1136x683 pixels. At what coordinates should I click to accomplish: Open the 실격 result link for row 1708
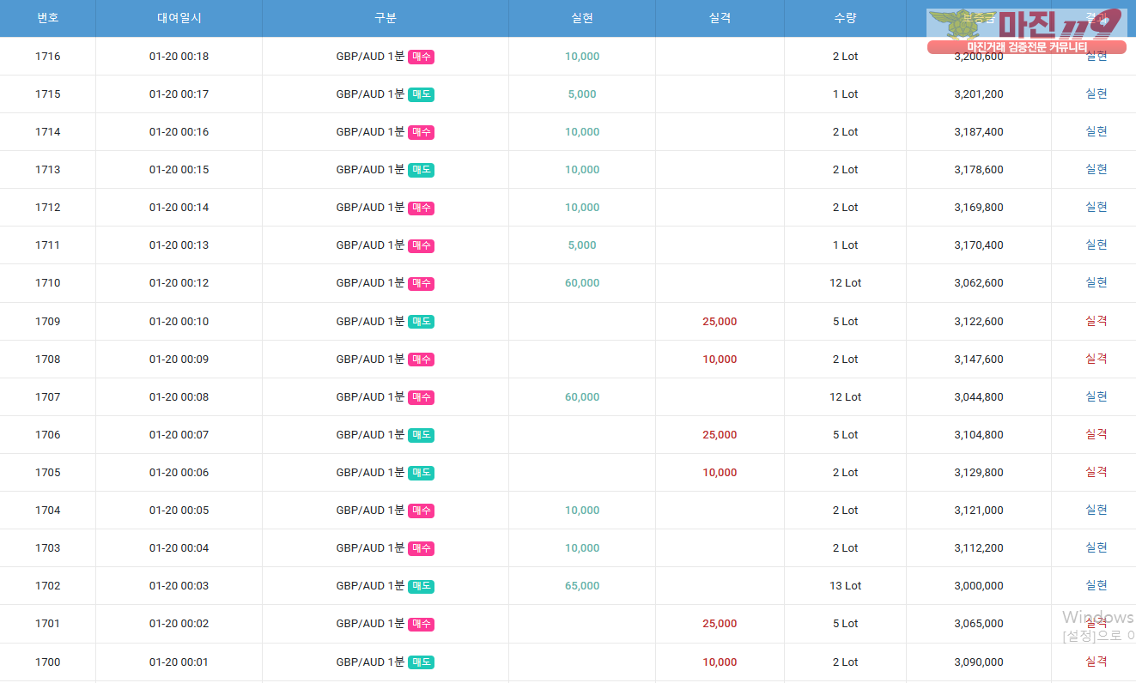(1096, 359)
